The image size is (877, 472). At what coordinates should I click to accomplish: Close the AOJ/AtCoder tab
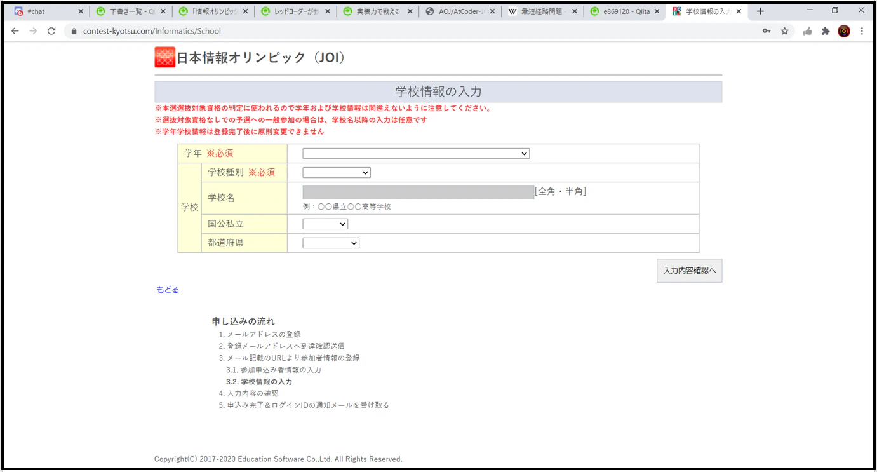(492, 11)
